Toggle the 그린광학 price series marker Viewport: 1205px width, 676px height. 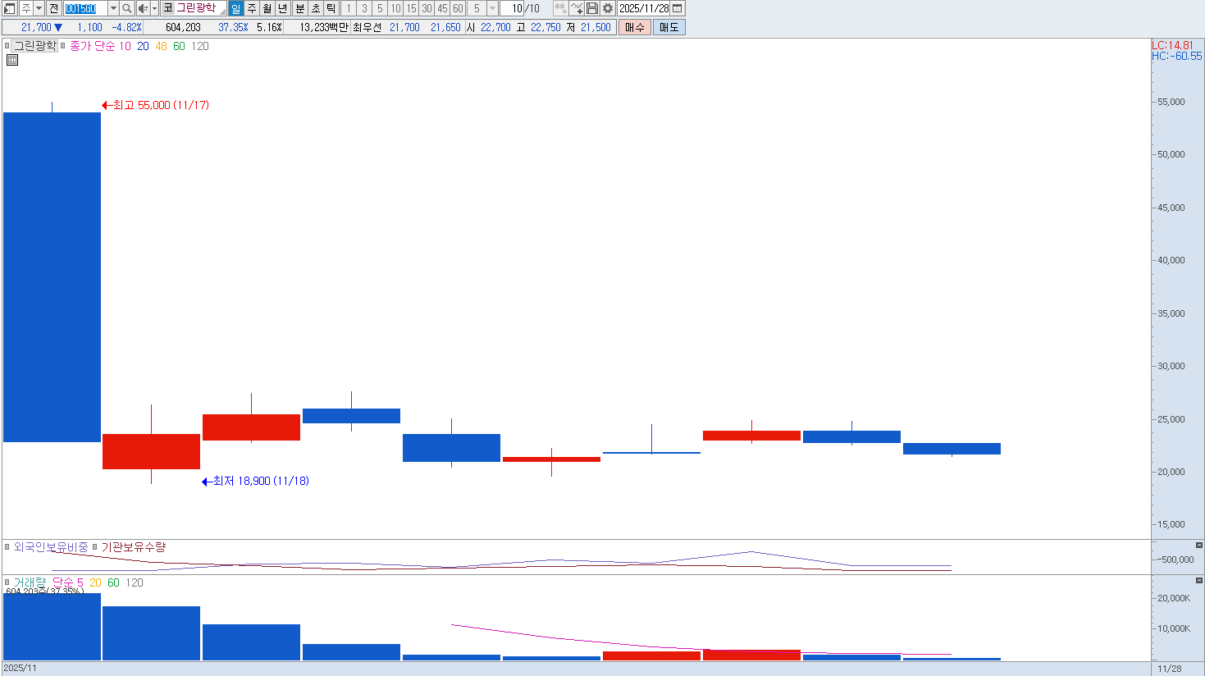pos(7,46)
